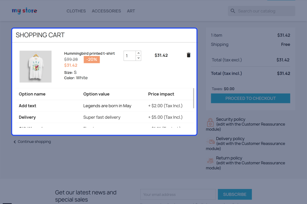Screen dimensions: 307x204
Task: Click the 'Delivery' option name
Action: pos(27,117)
